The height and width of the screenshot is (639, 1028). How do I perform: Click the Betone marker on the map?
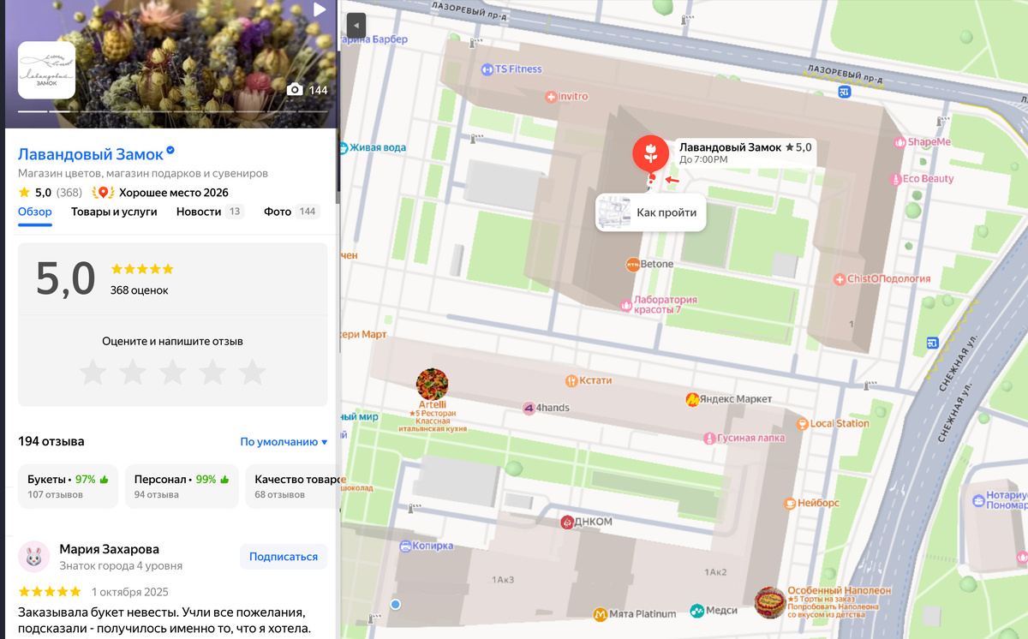click(x=633, y=264)
